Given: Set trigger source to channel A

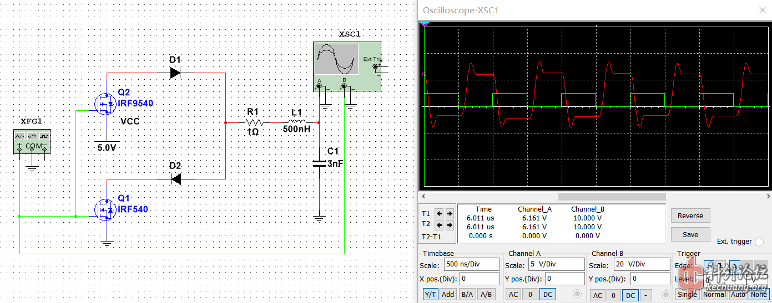Looking at the screenshot, I should click(734, 266).
